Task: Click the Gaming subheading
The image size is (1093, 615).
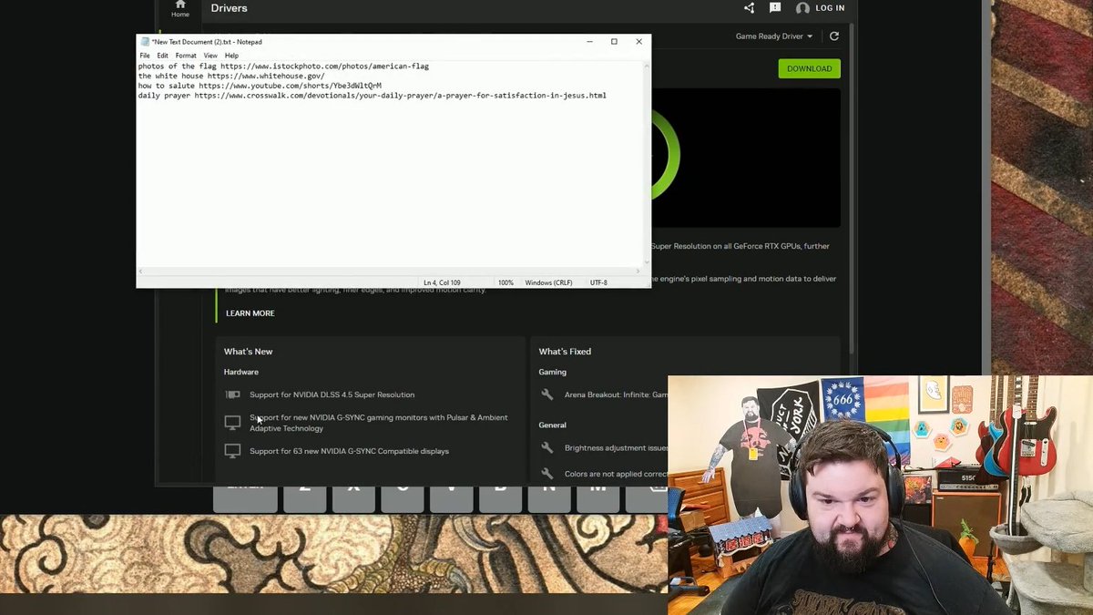Action: coord(552,372)
